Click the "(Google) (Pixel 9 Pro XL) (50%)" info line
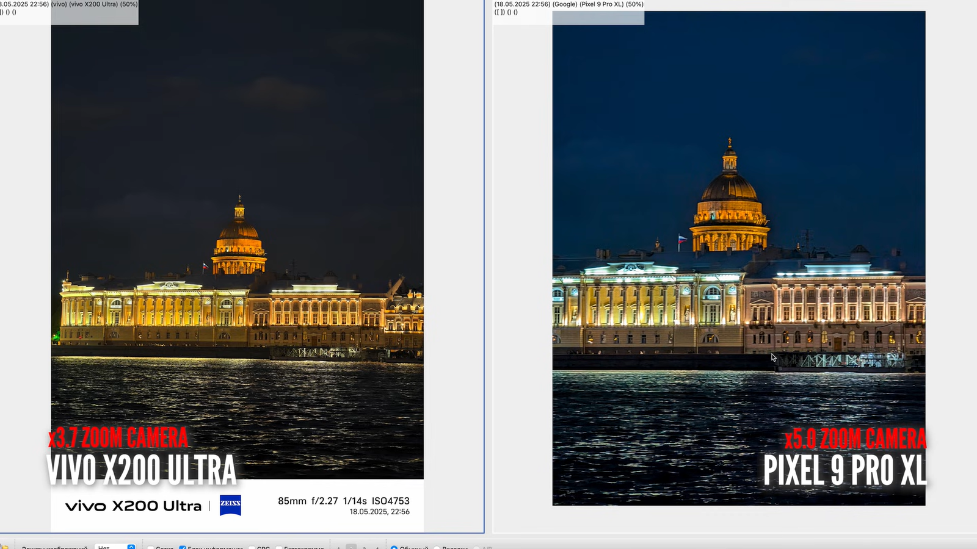 (x=598, y=4)
